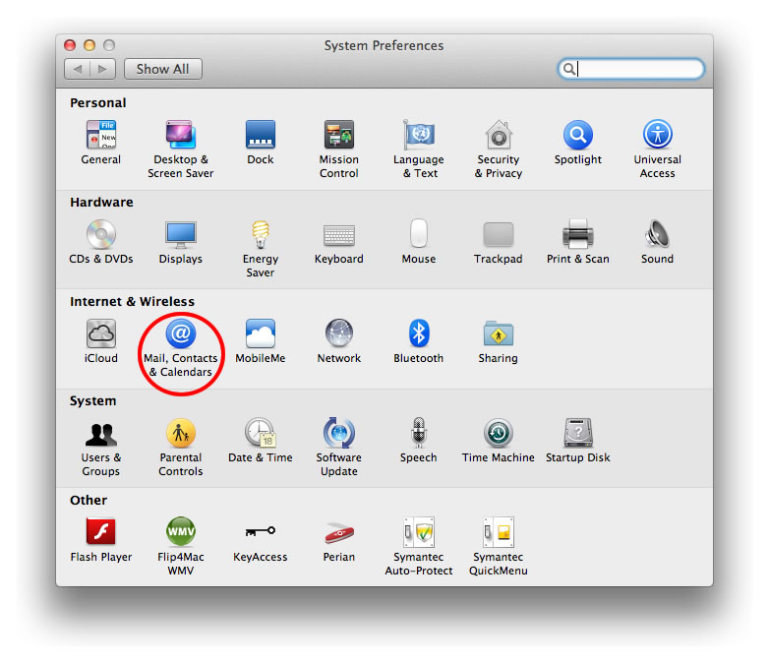Open Parental Controls preferences

tap(180, 434)
